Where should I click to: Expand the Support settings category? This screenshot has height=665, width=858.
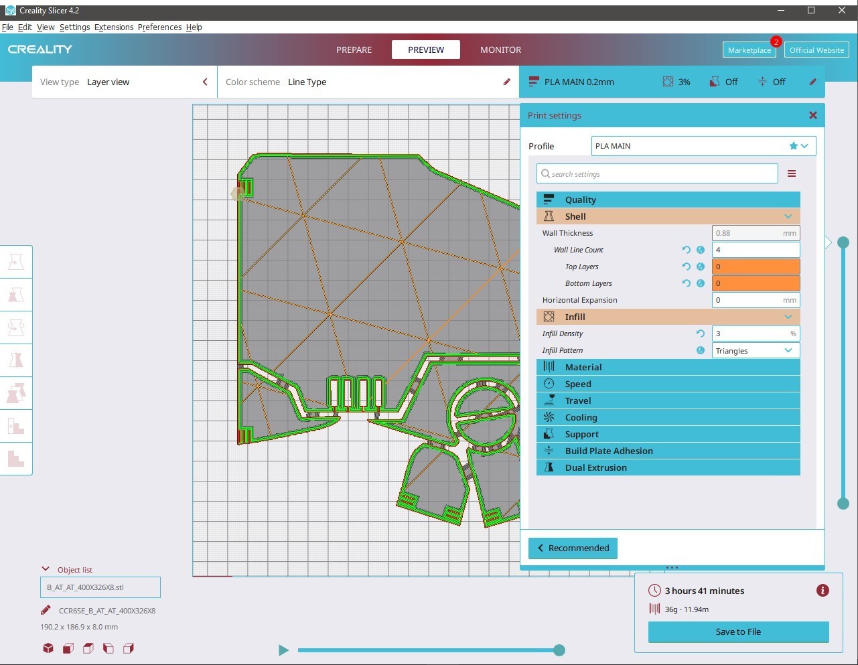tap(668, 434)
